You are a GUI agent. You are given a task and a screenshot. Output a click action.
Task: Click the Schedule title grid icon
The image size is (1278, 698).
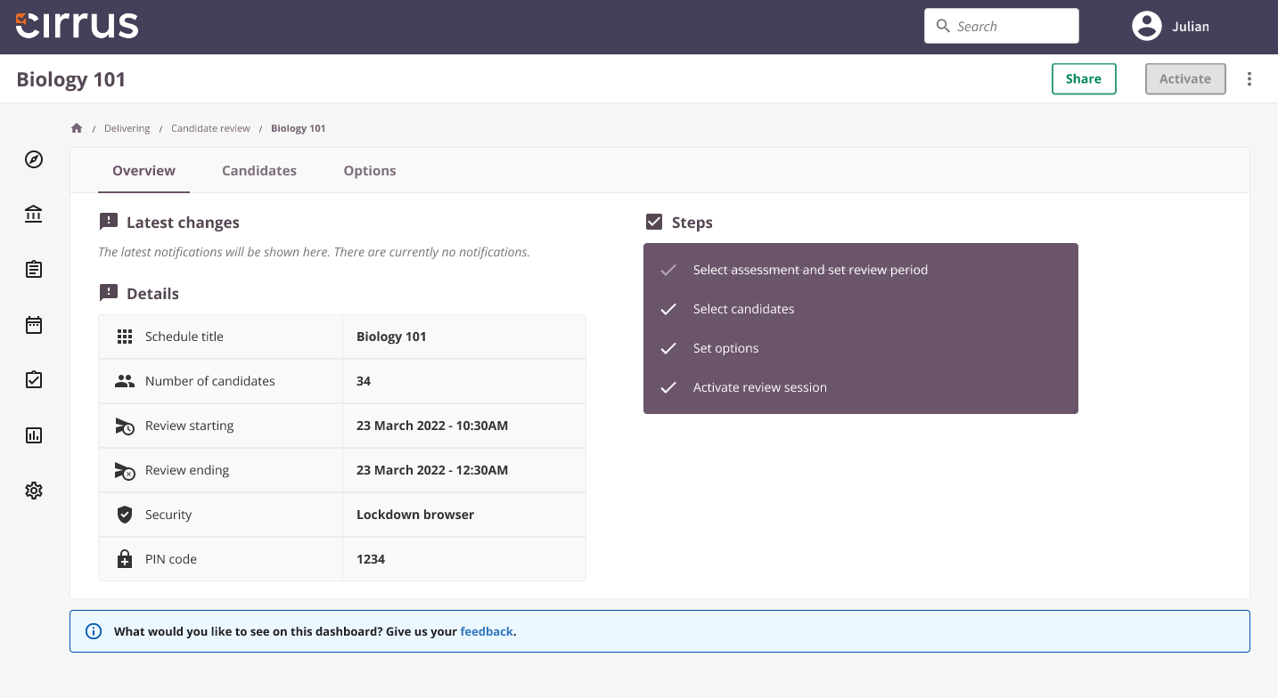pos(125,337)
